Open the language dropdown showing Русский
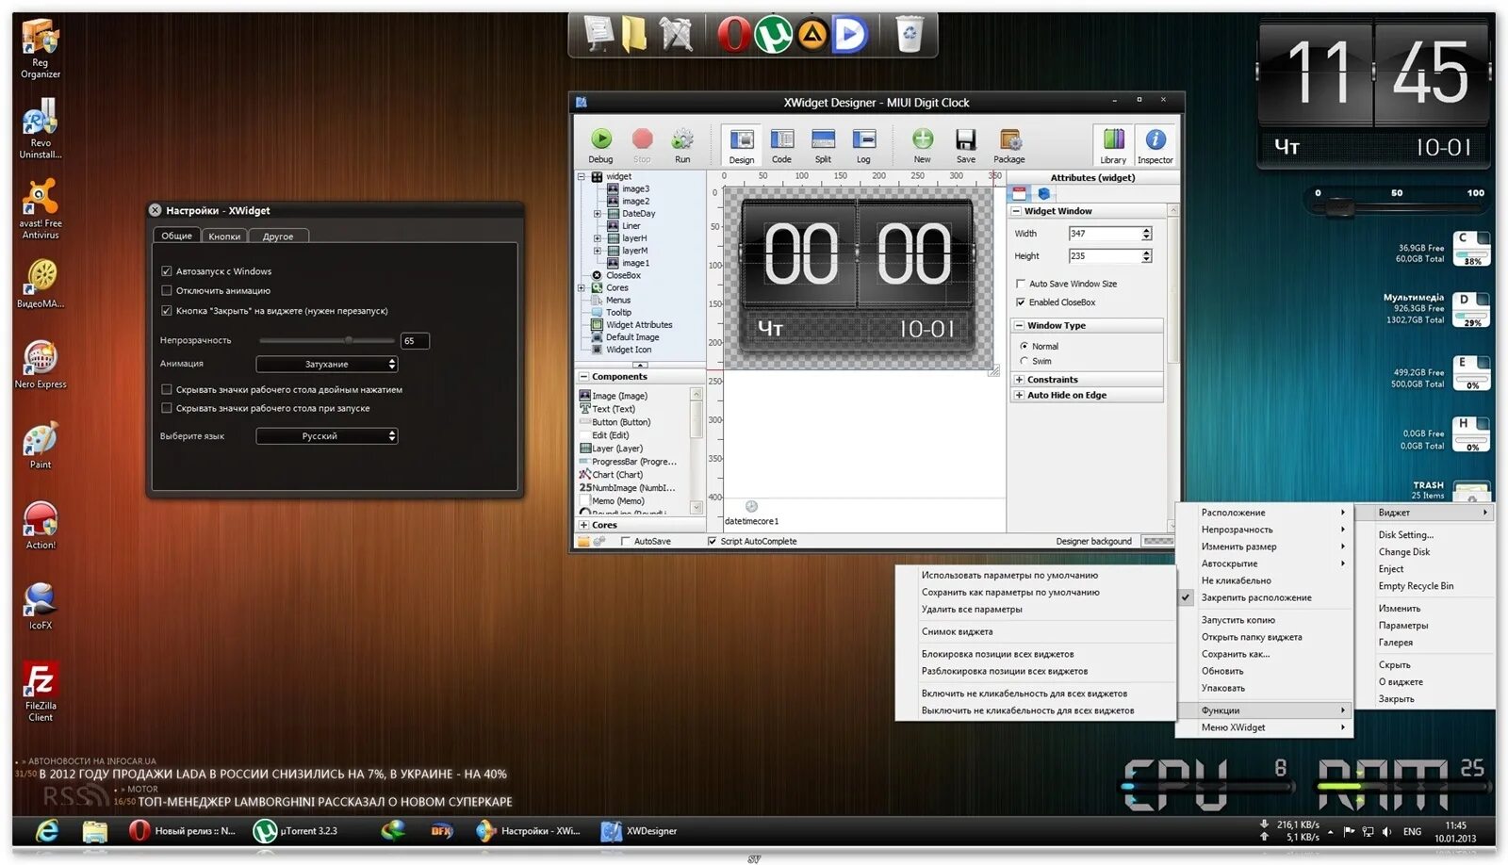This screenshot has height=865, width=1508. [326, 435]
